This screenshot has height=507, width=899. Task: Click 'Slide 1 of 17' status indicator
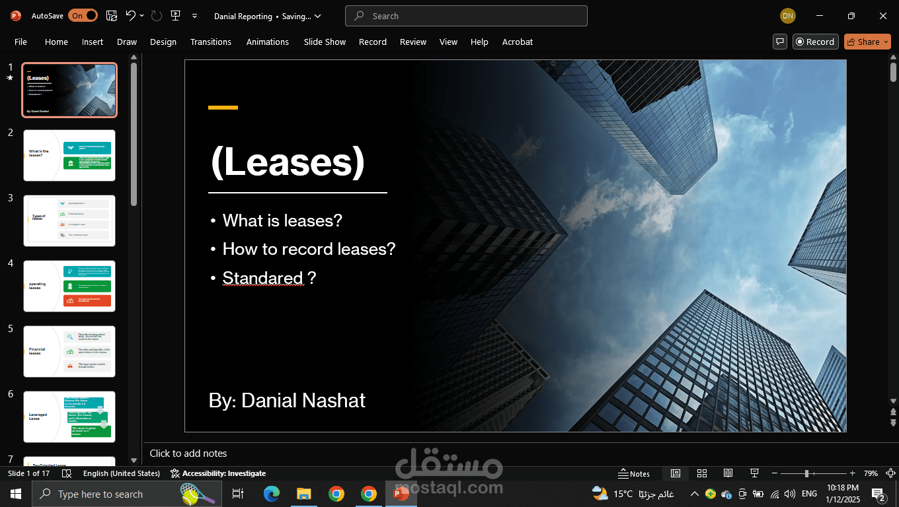[28, 473]
